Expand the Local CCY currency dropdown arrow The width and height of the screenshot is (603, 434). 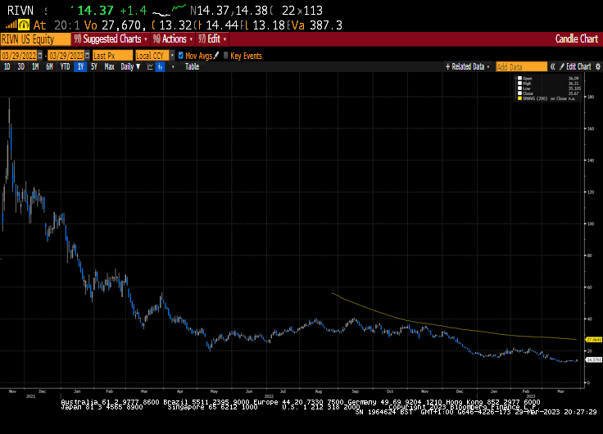tap(172, 56)
